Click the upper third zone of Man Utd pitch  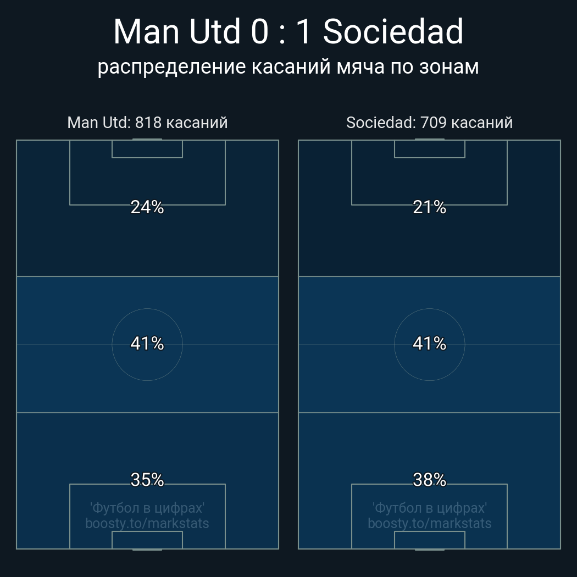pyautogui.click(x=147, y=208)
